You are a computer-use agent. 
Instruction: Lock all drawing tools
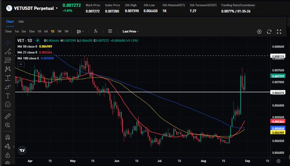8,155
